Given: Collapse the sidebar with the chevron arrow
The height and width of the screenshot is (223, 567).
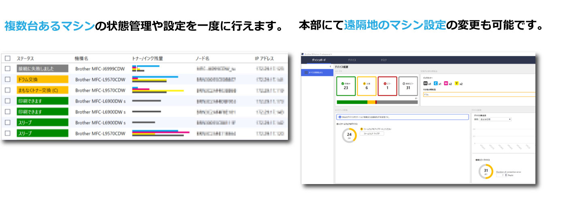Looking at the screenshot, I should [x=330, y=66].
